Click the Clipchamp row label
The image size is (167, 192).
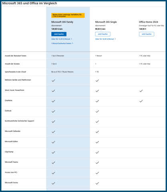click(x=9, y=152)
